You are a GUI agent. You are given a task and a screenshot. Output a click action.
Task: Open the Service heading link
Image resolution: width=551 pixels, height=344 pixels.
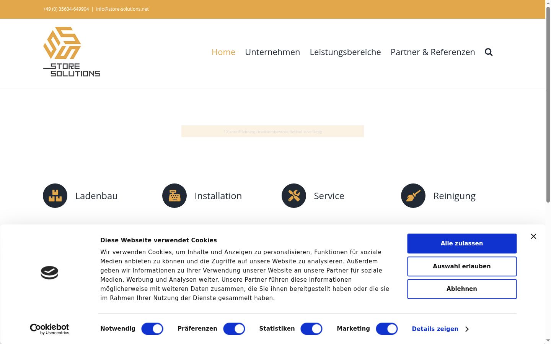329,196
